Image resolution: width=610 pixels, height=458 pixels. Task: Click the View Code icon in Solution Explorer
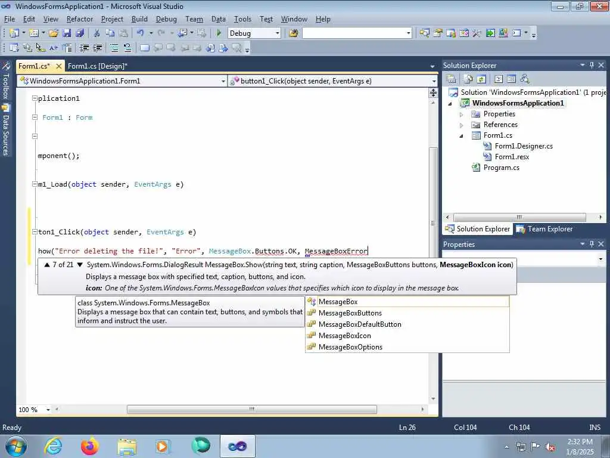pos(499,79)
